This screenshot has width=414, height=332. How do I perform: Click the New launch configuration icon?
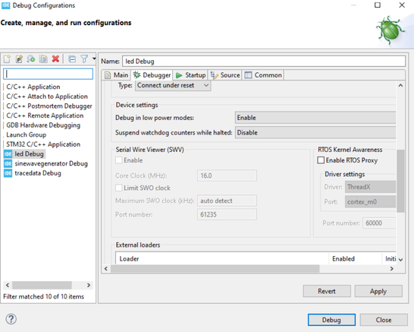pos(7,58)
